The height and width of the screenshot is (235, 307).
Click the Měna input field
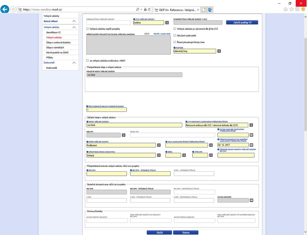pos(173,155)
